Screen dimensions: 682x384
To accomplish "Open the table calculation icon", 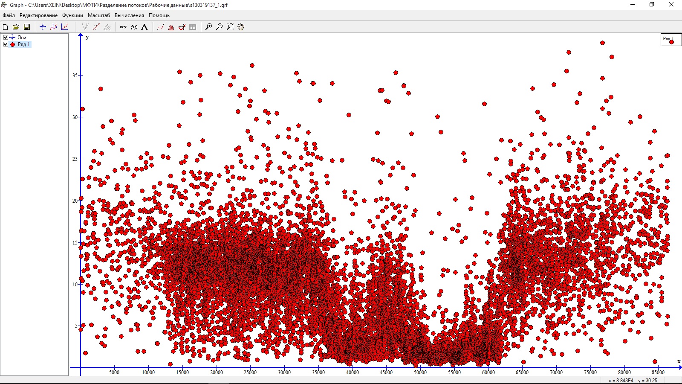I will pos(193,27).
